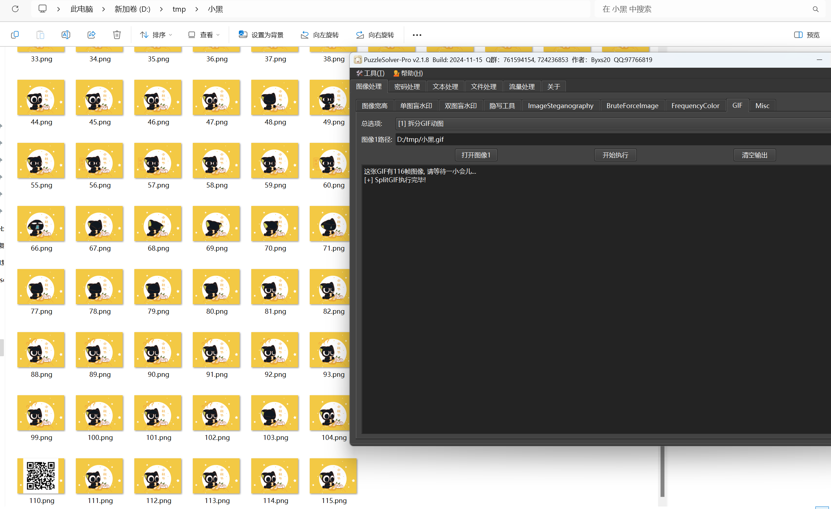Switch to the 流量处理 tab
The width and height of the screenshot is (831, 509).
tap(522, 86)
